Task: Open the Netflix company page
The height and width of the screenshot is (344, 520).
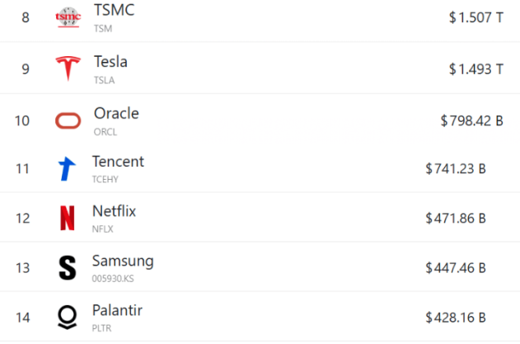Action: point(114,211)
